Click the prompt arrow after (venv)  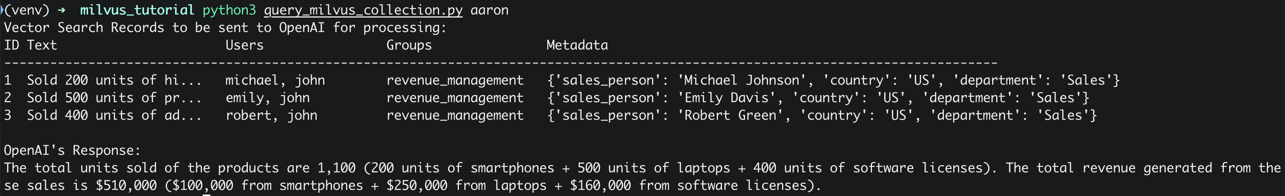61,10
